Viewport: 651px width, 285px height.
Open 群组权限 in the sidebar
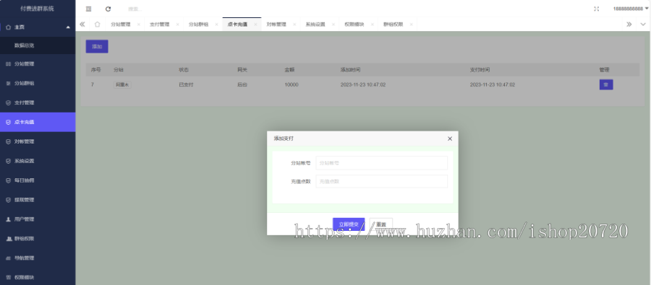(x=38, y=239)
